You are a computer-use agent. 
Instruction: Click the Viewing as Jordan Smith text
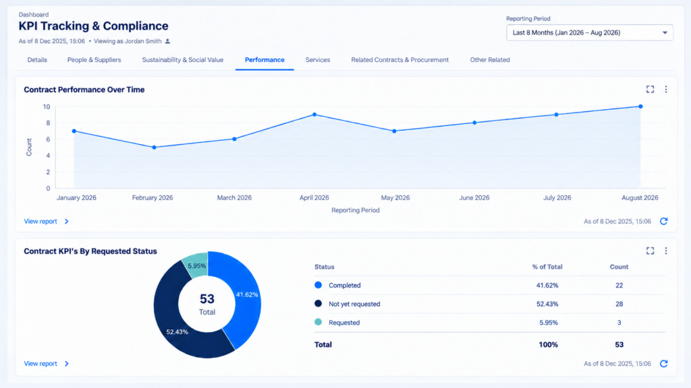(128, 41)
